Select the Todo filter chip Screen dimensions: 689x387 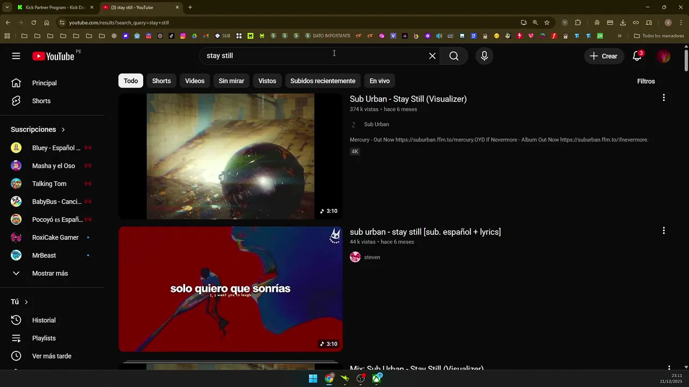pos(131,81)
